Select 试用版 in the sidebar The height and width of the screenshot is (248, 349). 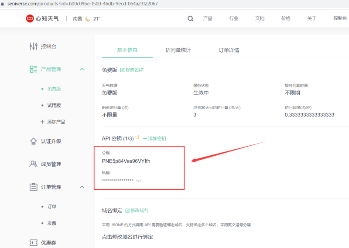54,105
